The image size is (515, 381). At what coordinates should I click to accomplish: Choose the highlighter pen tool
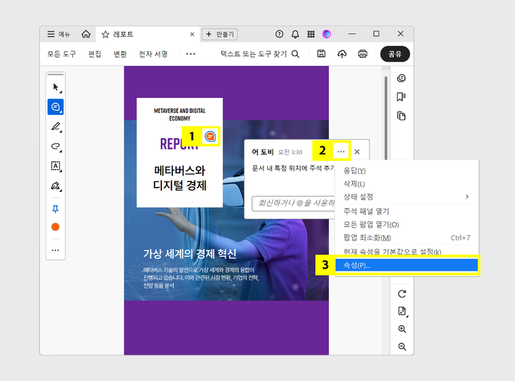56,127
